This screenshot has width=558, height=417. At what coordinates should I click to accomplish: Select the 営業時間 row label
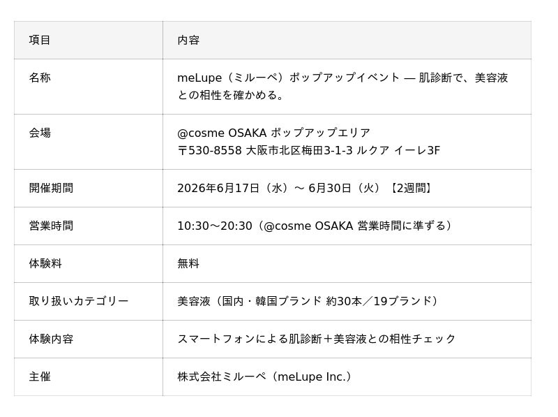[51, 226]
